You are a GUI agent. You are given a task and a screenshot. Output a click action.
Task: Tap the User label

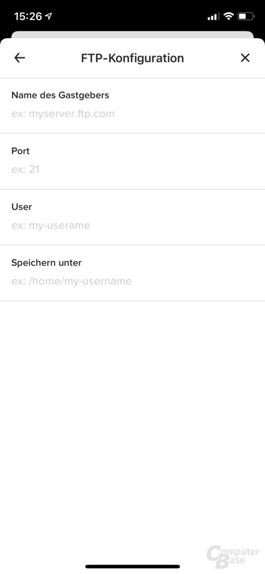pos(22,207)
